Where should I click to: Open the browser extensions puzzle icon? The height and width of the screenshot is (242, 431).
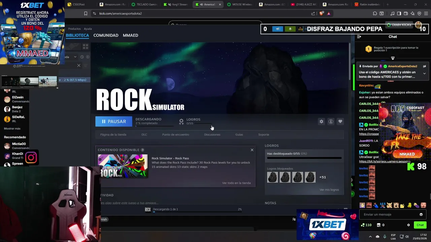(x=375, y=13)
